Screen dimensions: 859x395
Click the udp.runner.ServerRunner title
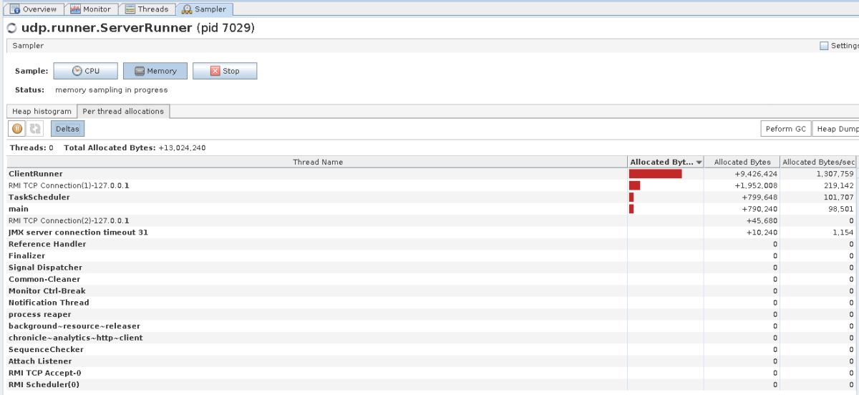click(x=107, y=29)
